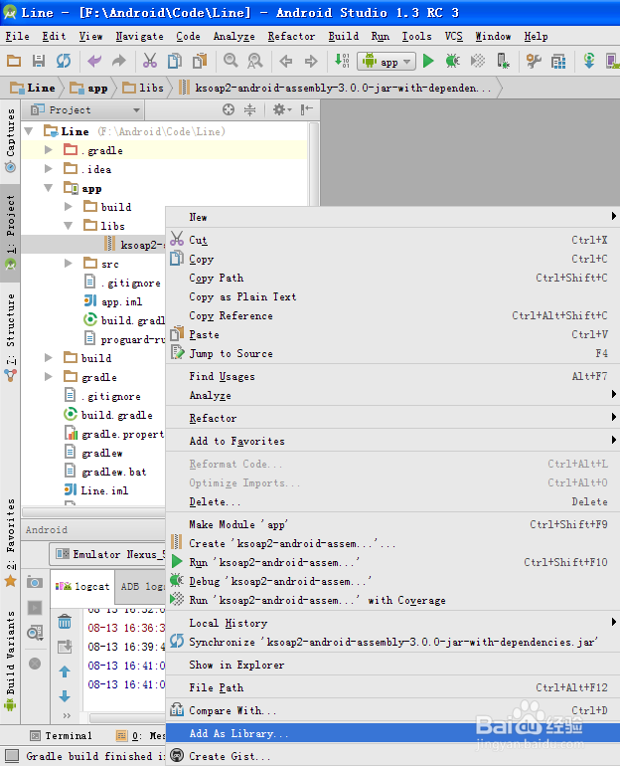Click the Run with Coverage toolbar icon
This screenshot has height=766, width=620.
coord(478,61)
